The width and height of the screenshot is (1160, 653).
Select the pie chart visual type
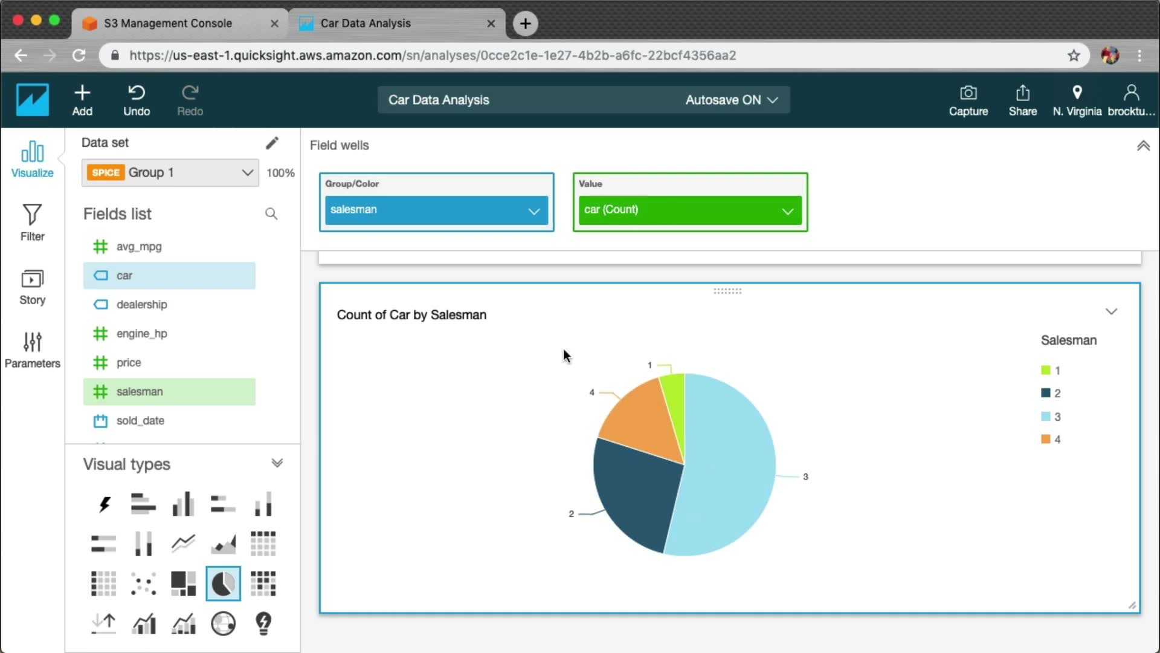(223, 583)
